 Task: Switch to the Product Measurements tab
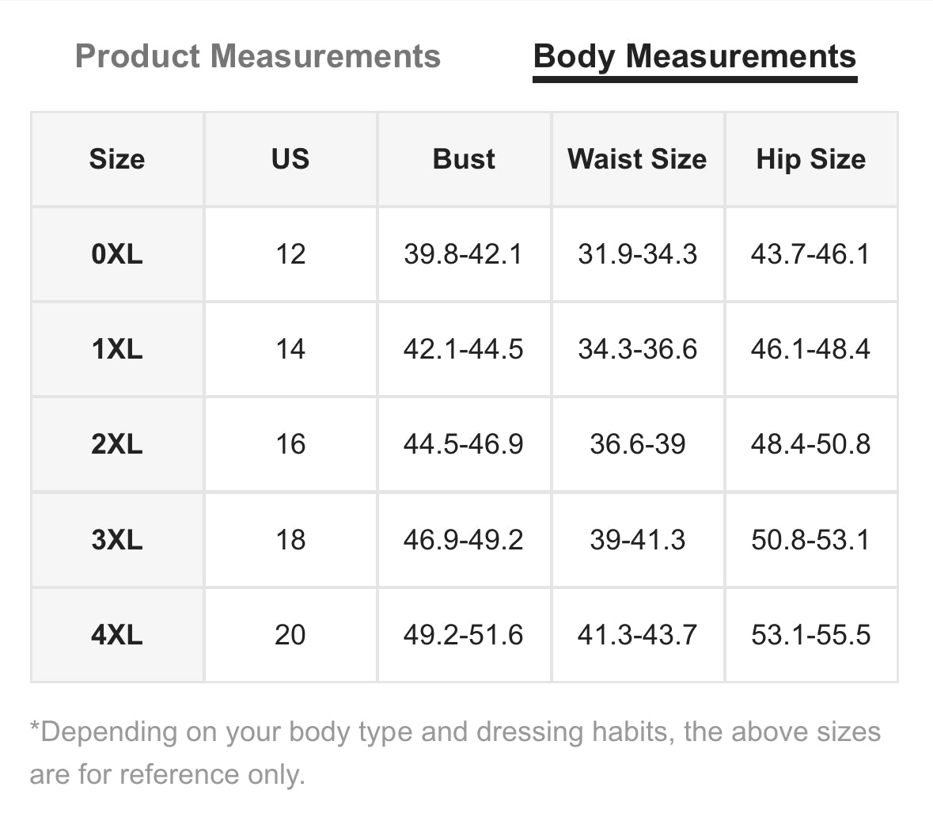point(257,57)
